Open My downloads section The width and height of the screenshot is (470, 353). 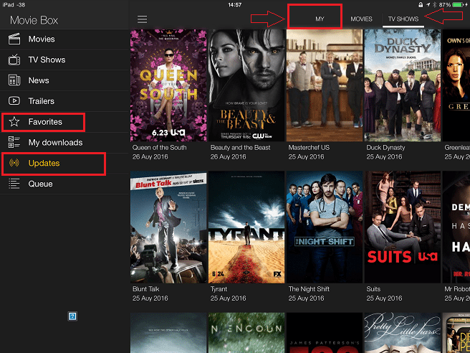tap(64, 142)
